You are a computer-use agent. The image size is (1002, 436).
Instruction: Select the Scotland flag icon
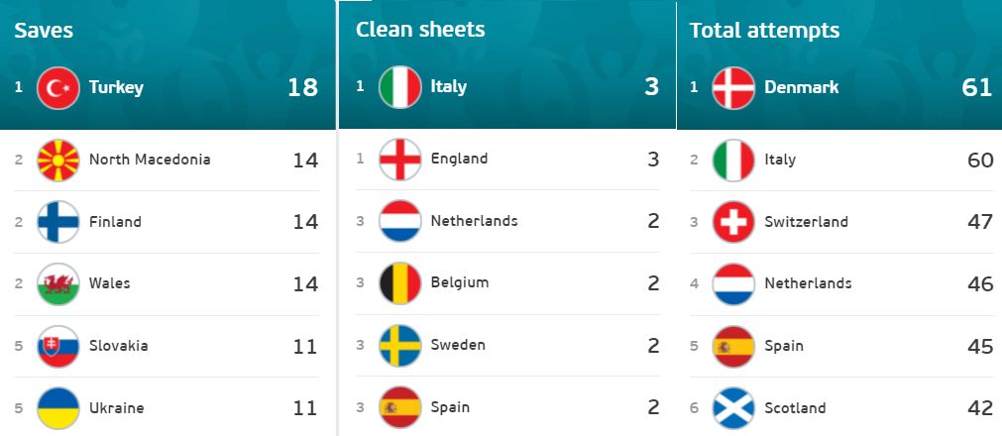coord(733,408)
